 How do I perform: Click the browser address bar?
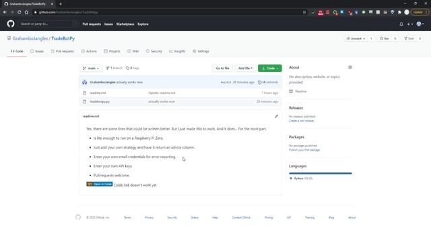pyautogui.click(x=168, y=12)
